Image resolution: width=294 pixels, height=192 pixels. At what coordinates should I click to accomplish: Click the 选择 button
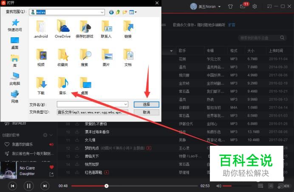pos(147,104)
